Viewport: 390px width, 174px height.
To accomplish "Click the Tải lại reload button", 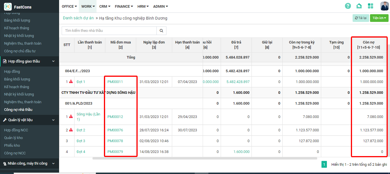I will click(361, 18).
